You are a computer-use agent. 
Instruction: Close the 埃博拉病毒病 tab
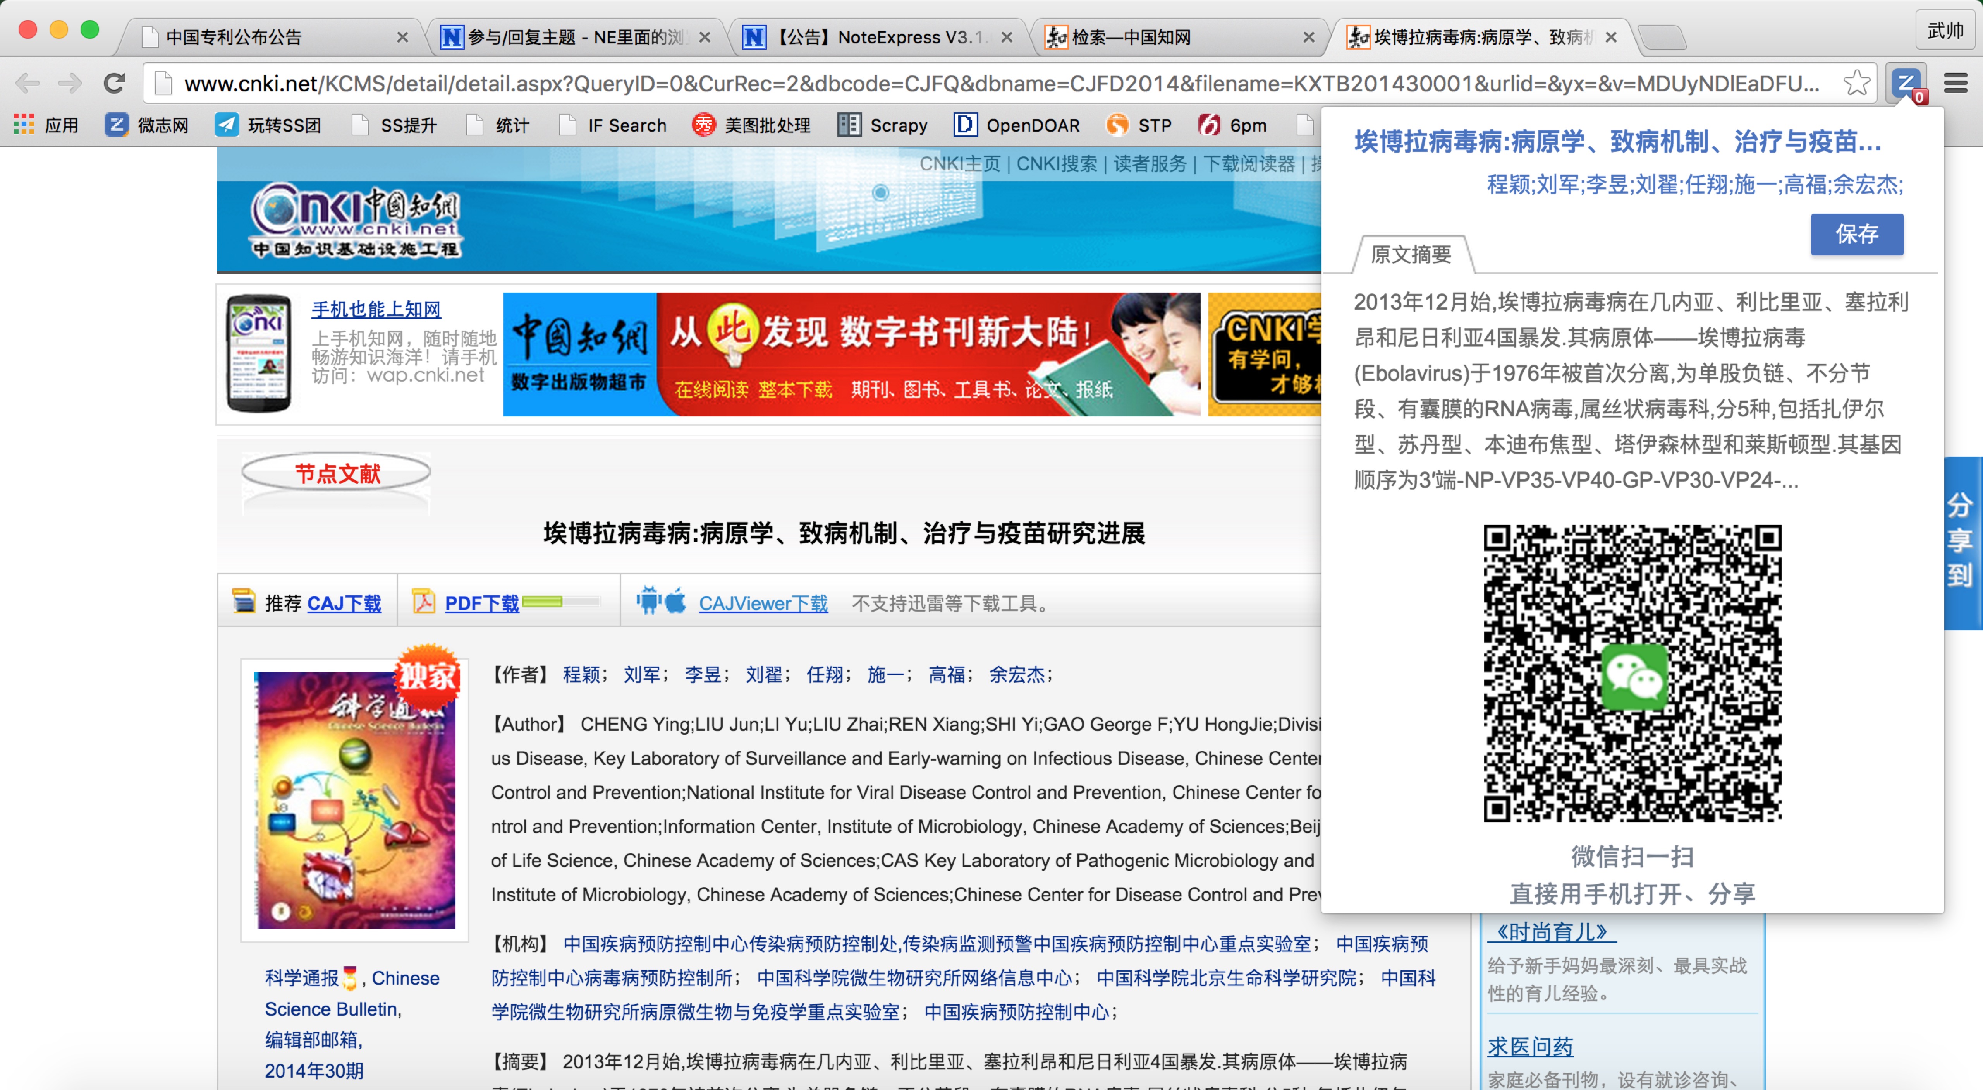tap(1610, 37)
